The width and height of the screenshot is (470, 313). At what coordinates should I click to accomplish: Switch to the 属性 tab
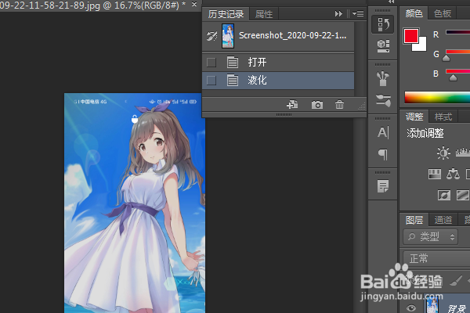(264, 14)
